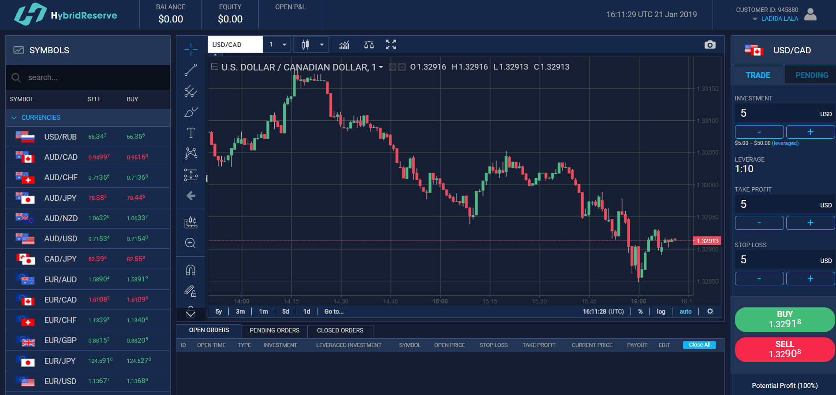The image size is (836, 395).
Task: Open the compare symbols scale icon
Action: point(369,44)
